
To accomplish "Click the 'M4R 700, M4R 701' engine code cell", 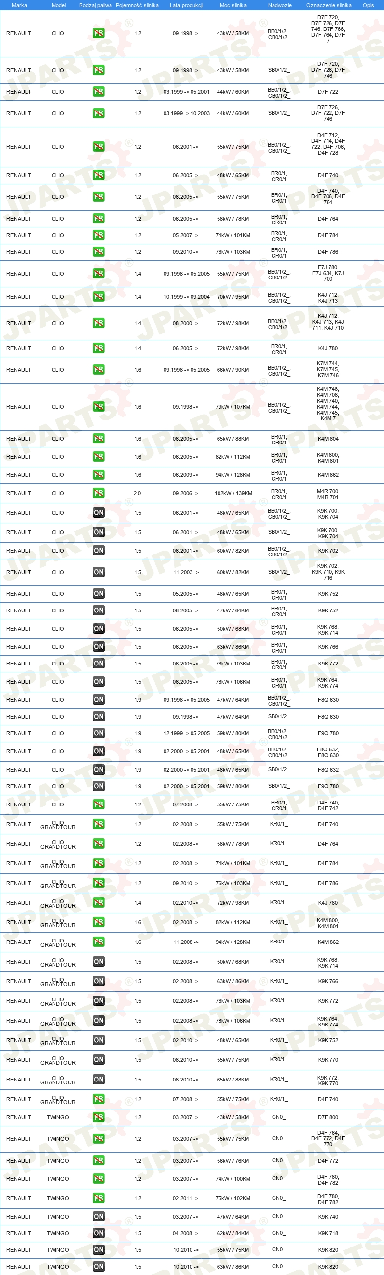I will coord(328,494).
